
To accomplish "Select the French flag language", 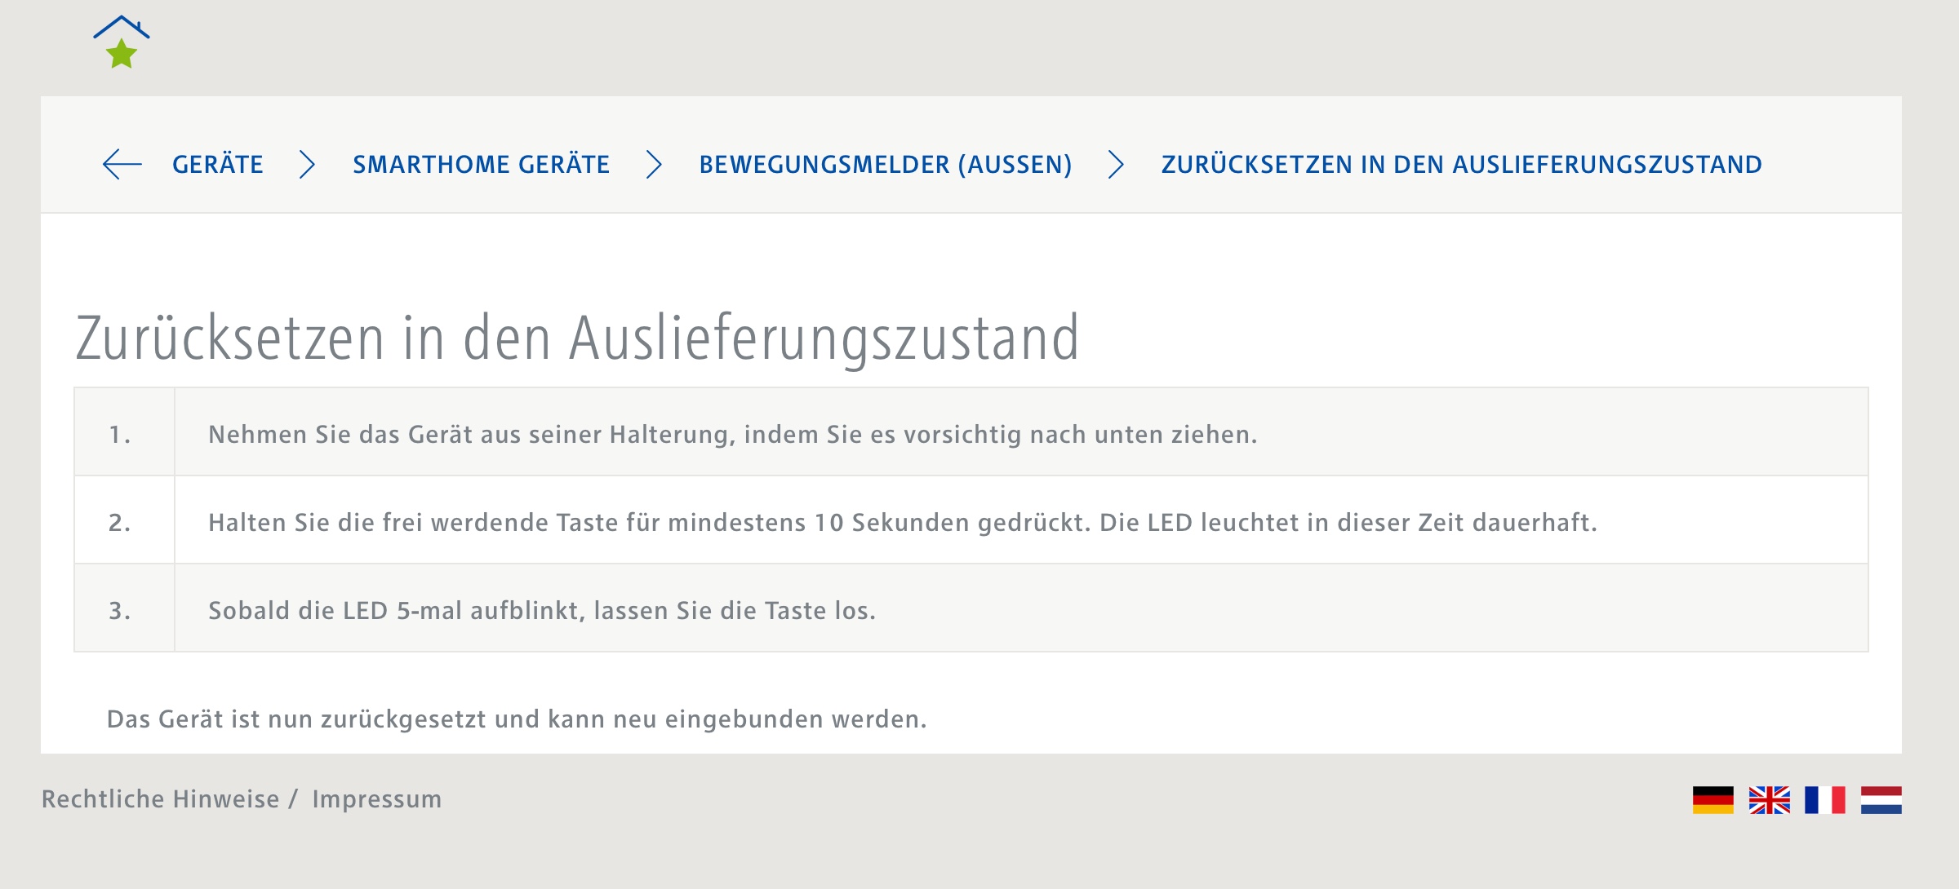I will pos(1825,799).
